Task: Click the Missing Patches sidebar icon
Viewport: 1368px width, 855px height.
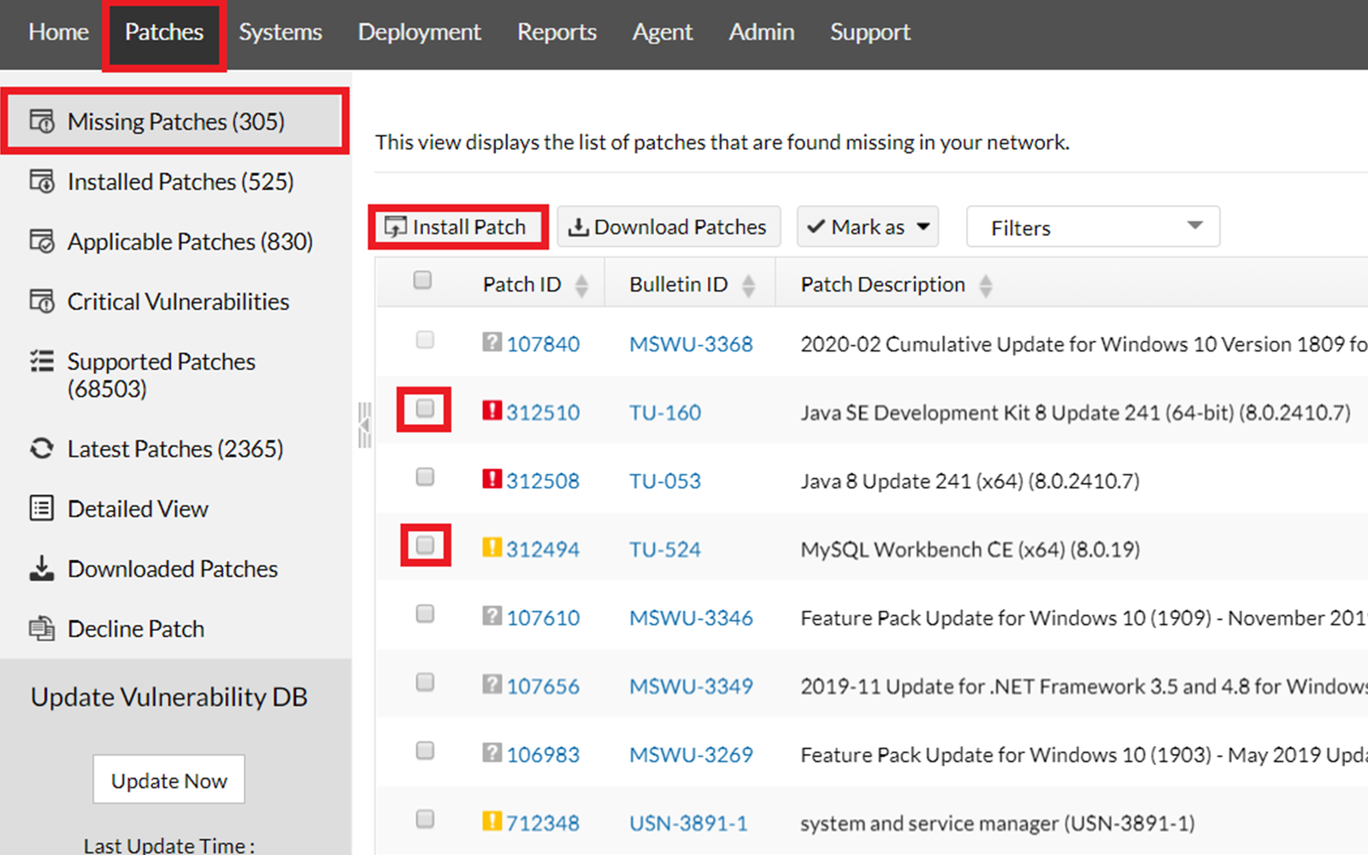Action: [x=41, y=121]
